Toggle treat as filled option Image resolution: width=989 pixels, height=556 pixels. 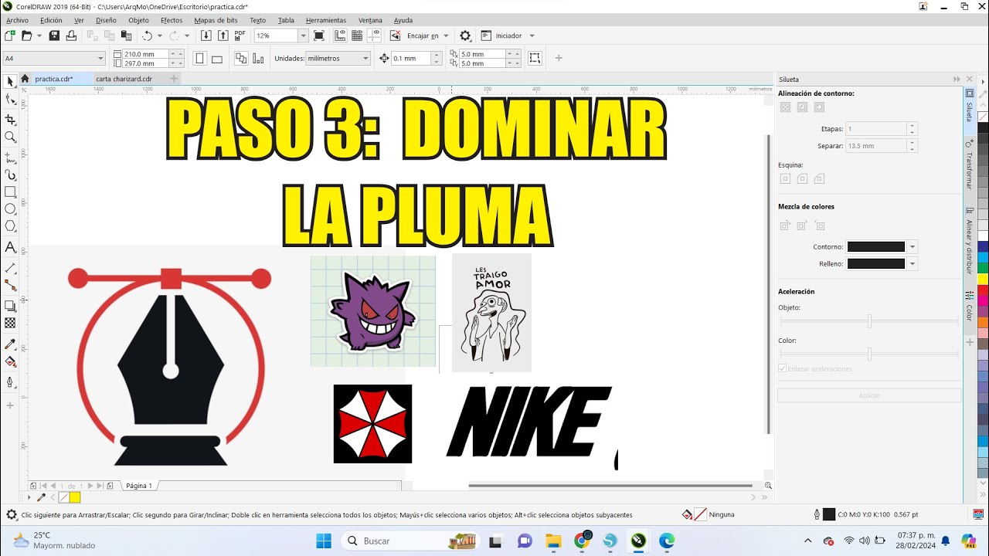click(535, 58)
